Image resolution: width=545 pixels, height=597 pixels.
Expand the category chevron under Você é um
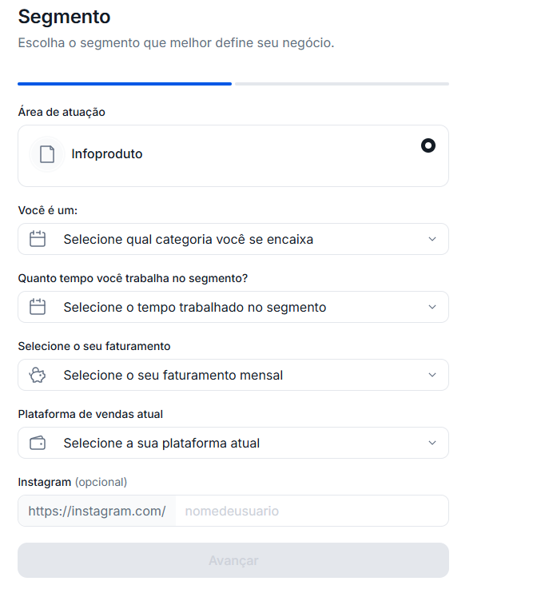432,239
